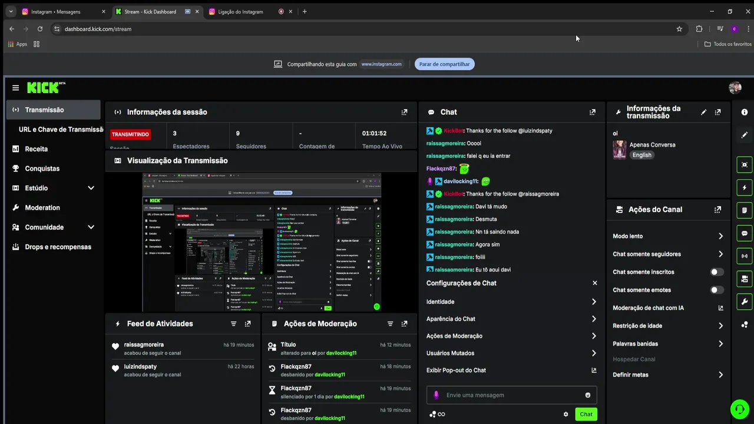754x424 pixels.
Task: Open Aparência do Chat settings
Action: pos(511,319)
